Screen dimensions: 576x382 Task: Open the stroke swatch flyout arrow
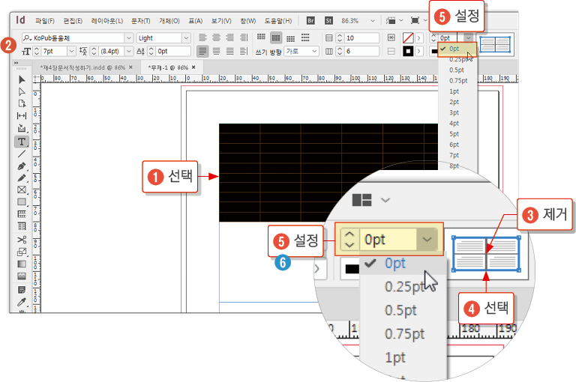tap(418, 52)
